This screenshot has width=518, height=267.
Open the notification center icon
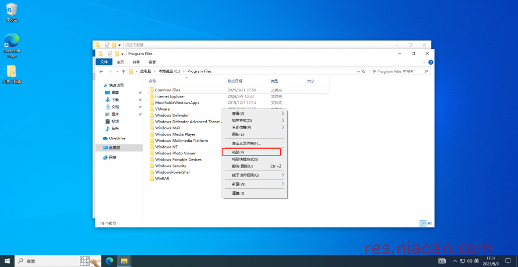pos(508,261)
